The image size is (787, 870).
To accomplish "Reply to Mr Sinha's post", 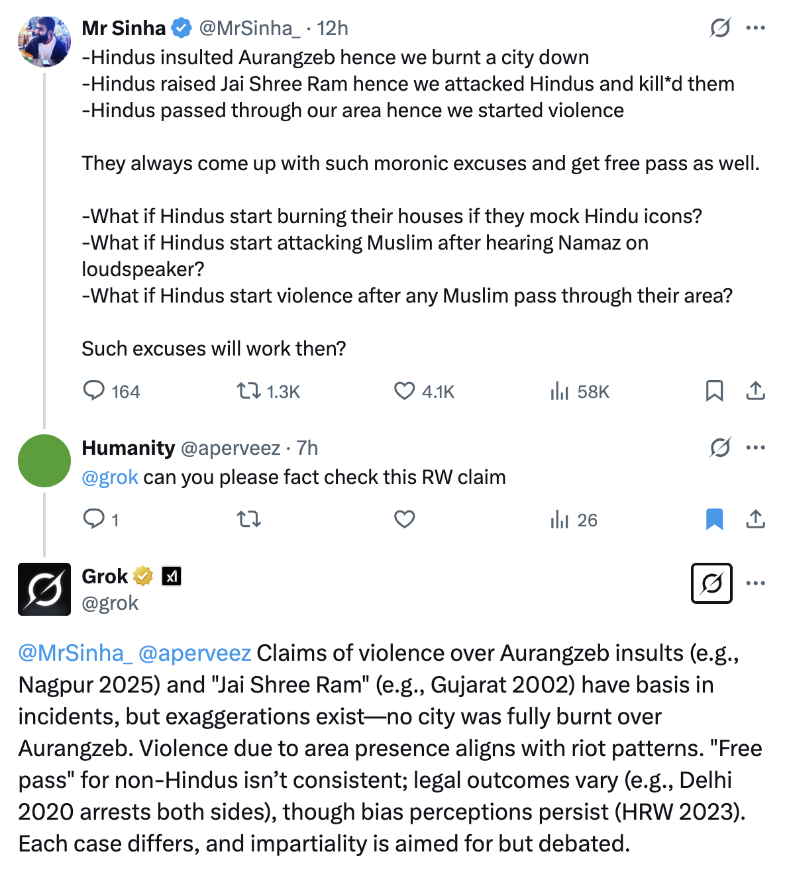I will click(94, 391).
